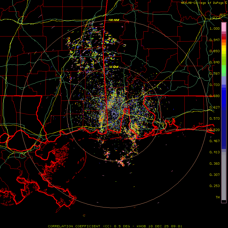
Task: Pick the gray band near 0.307
Action: 224,176
